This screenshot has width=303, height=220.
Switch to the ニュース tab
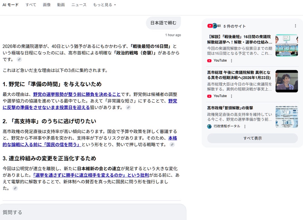click(x=79, y=5)
